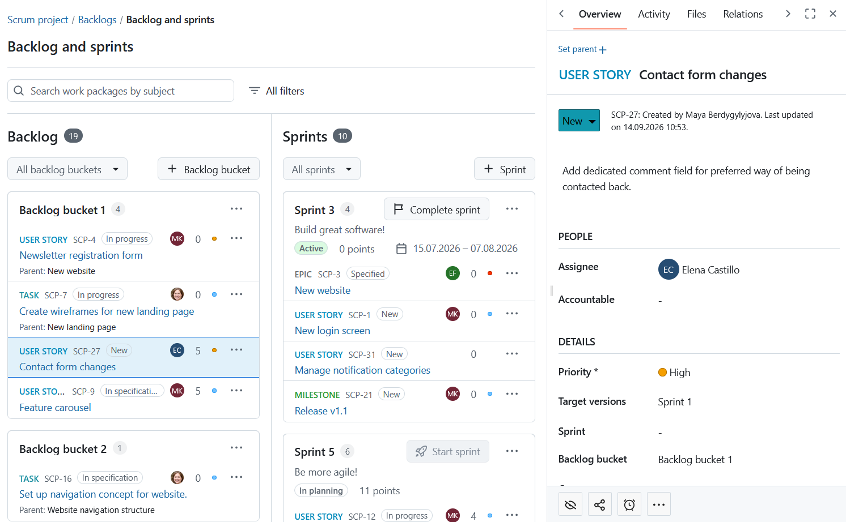Toggle the unwatch eye icon
Screen dimensions: 846x522
(570, 504)
